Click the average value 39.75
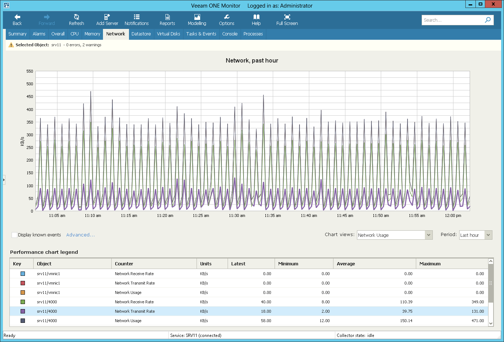Screen dimensions: 504x342 coord(407,311)
